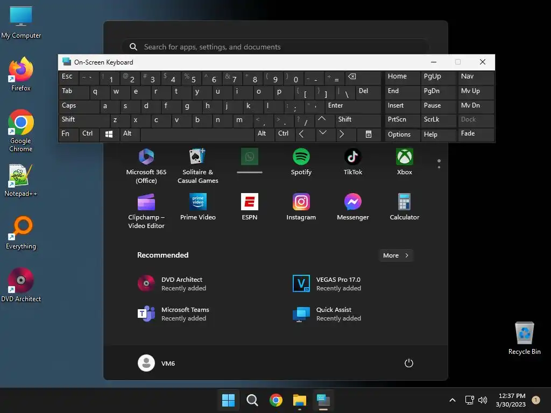
Task: Open Firefox shortcut on the desktop
Action: tap(21, 74)
